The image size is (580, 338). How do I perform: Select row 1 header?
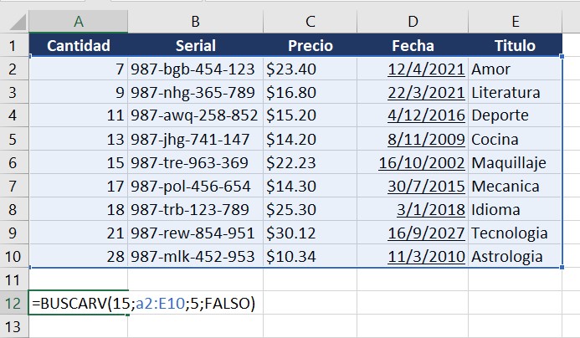(x=13, y=45)
